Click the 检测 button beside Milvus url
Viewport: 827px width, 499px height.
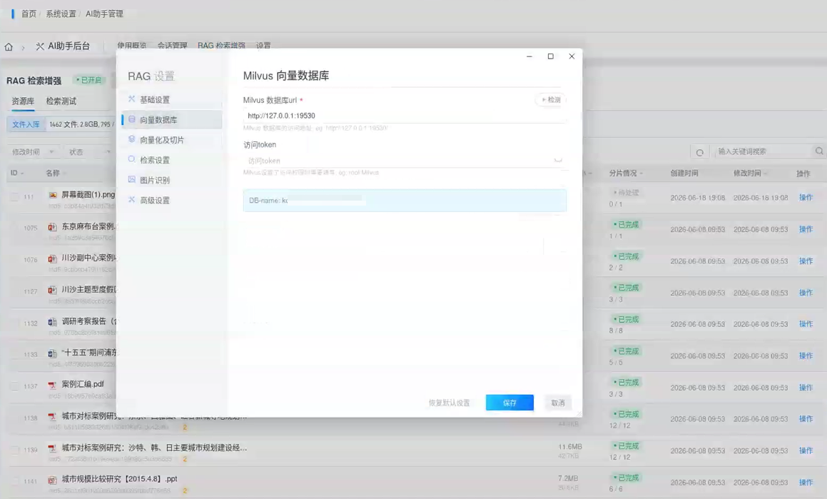[551, 99]
